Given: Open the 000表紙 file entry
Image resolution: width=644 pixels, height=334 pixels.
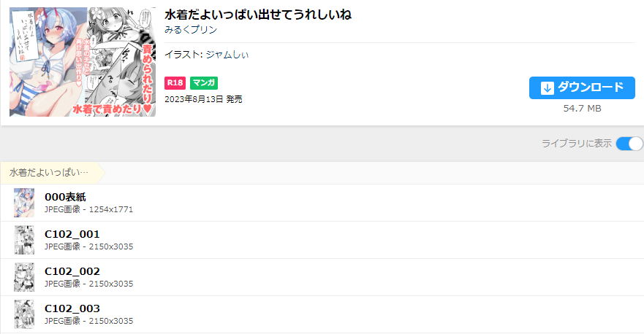Looking at the screenshot, I should coord(66,197).
